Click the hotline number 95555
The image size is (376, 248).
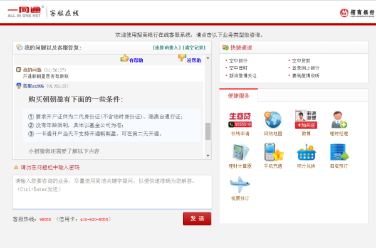click(45, 219)
